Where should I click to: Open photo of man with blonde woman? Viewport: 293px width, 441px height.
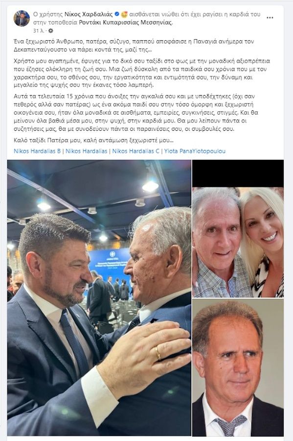point(238,242)
